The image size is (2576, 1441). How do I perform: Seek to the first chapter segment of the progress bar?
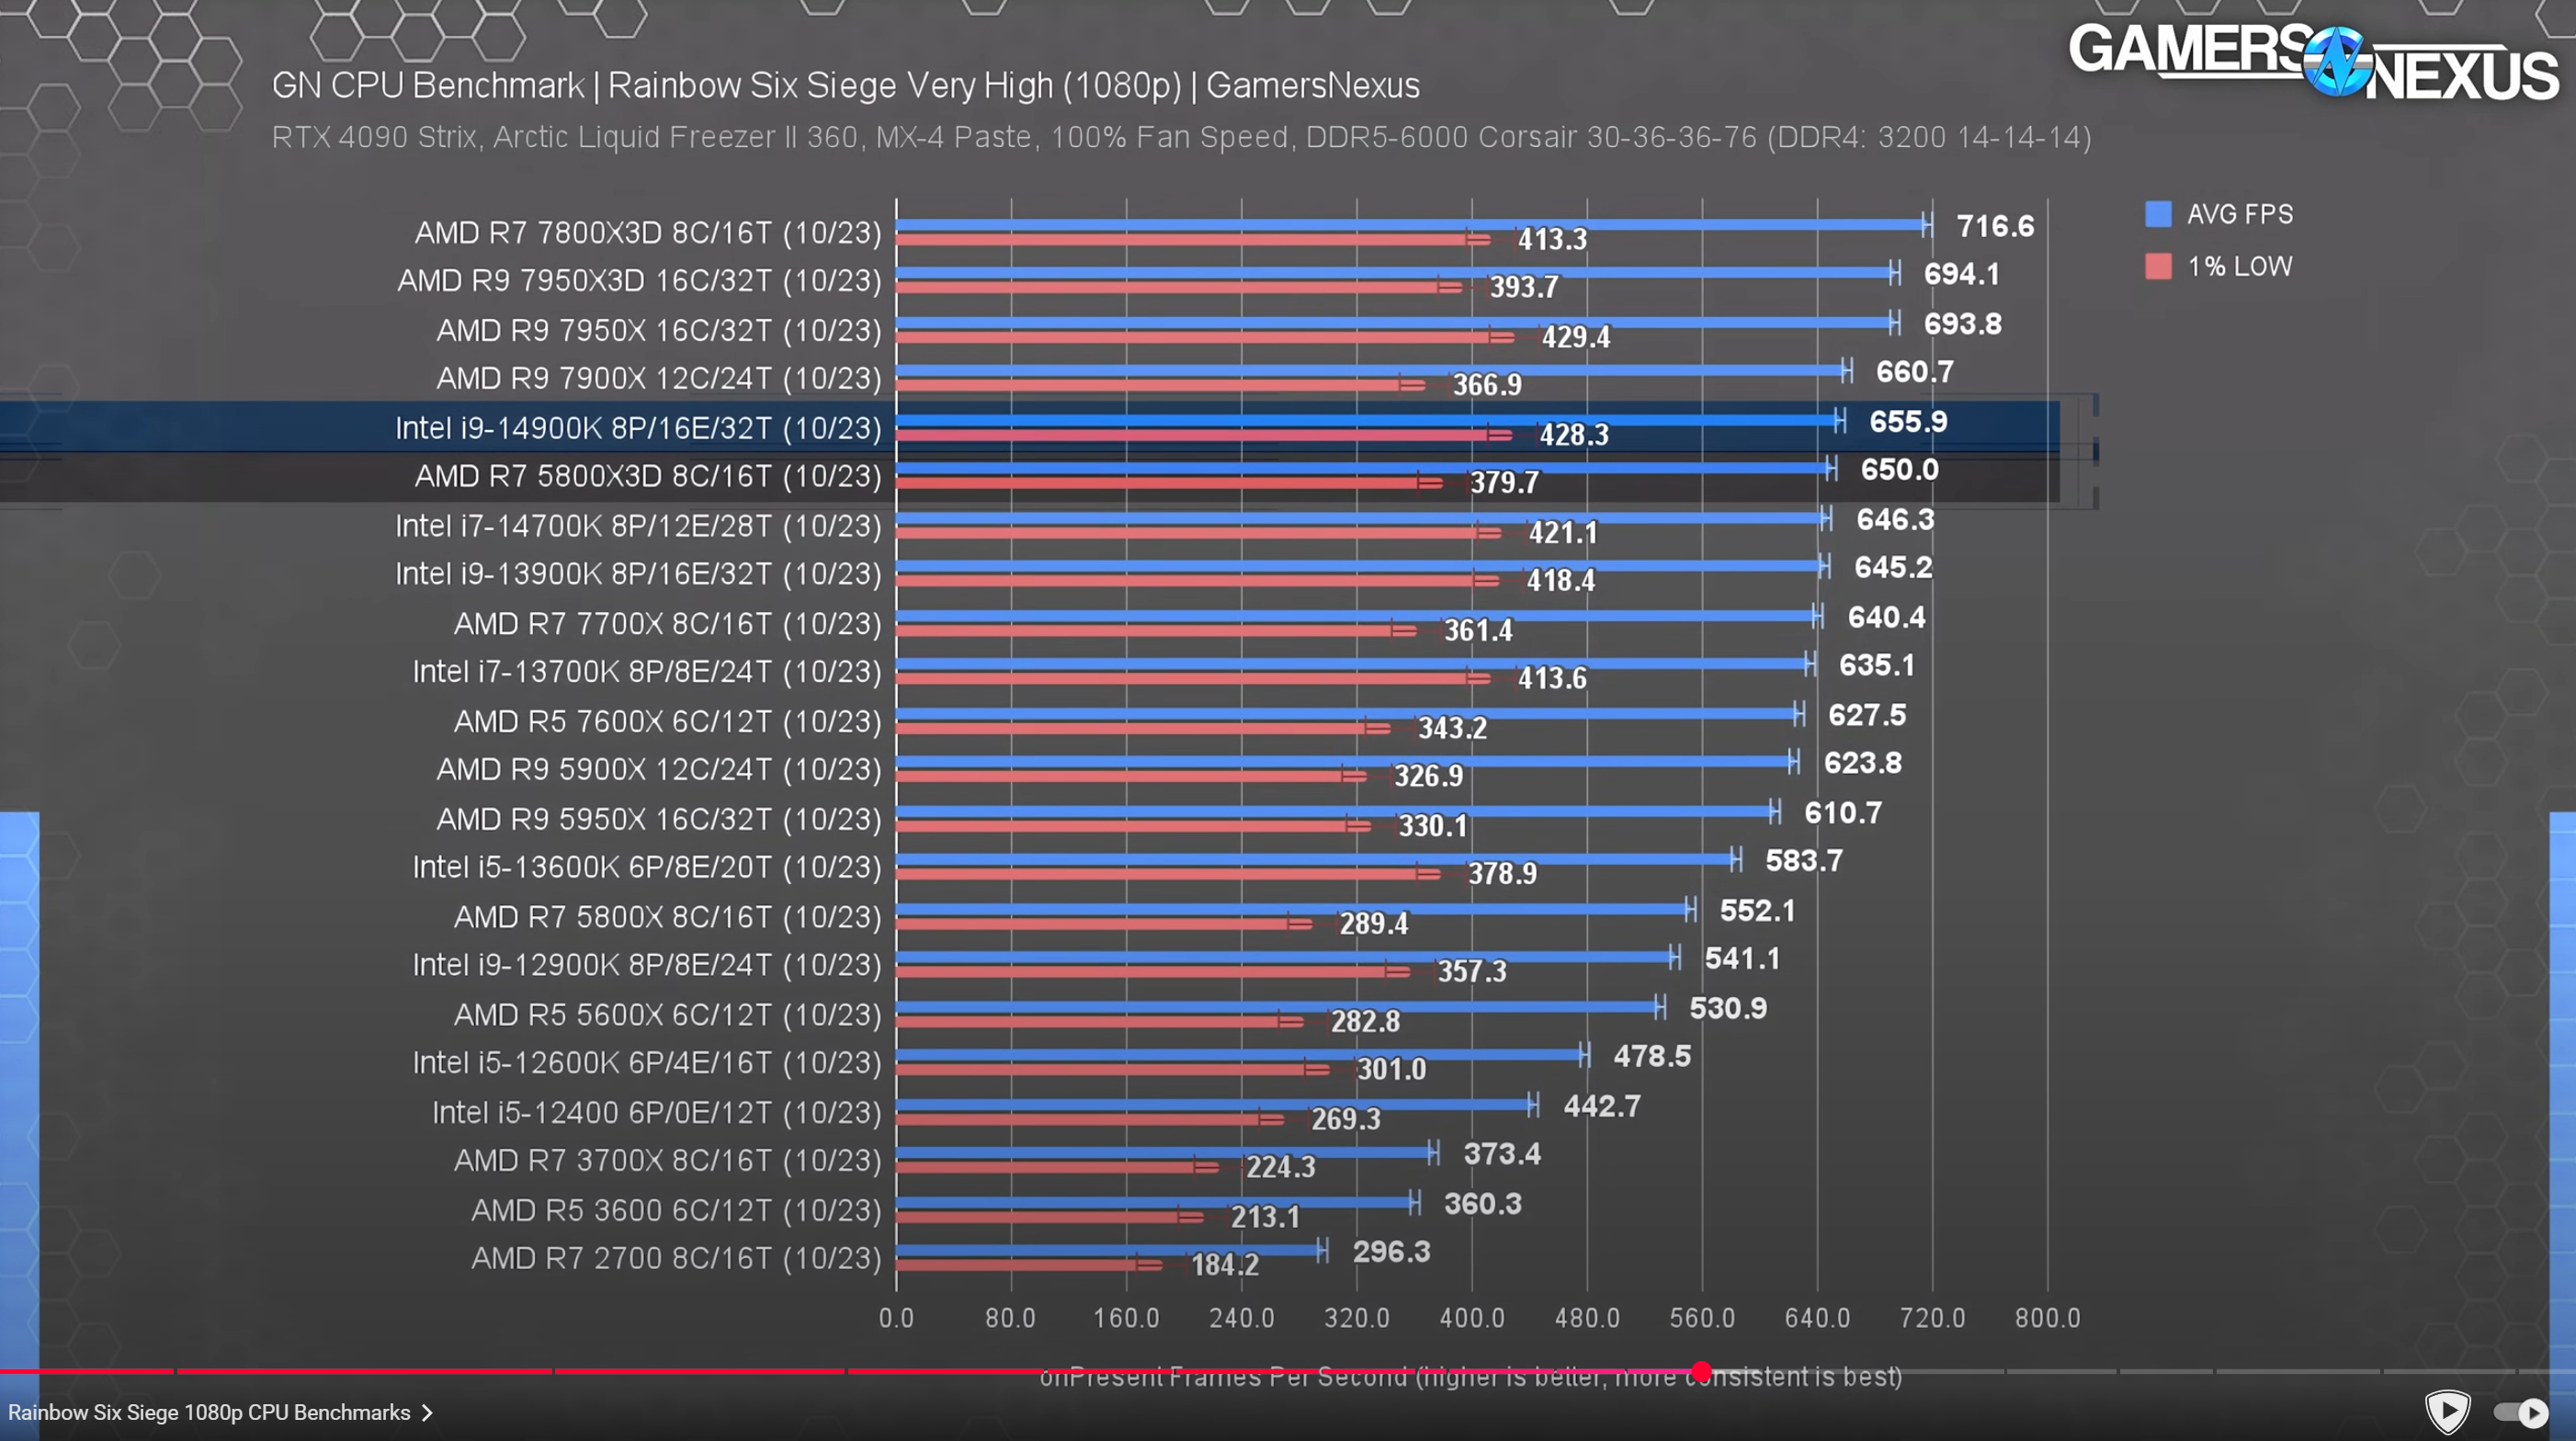click(86, 1371)
